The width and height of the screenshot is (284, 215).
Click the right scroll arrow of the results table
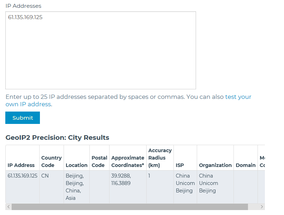261,207
